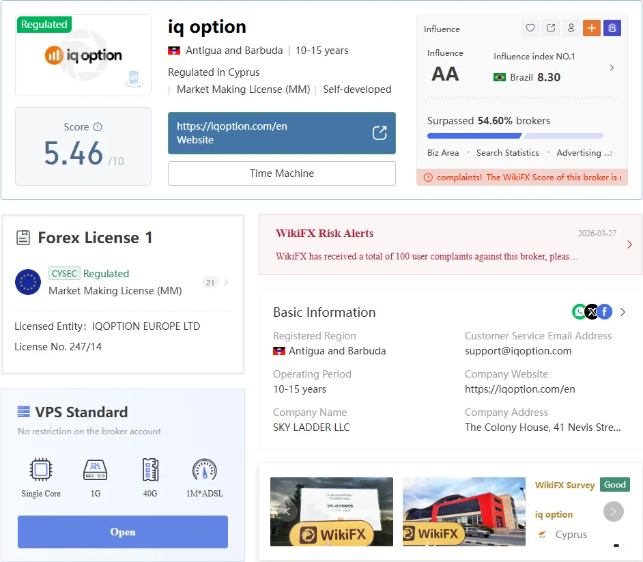Click the Open VPS button

tap(123, 532)
